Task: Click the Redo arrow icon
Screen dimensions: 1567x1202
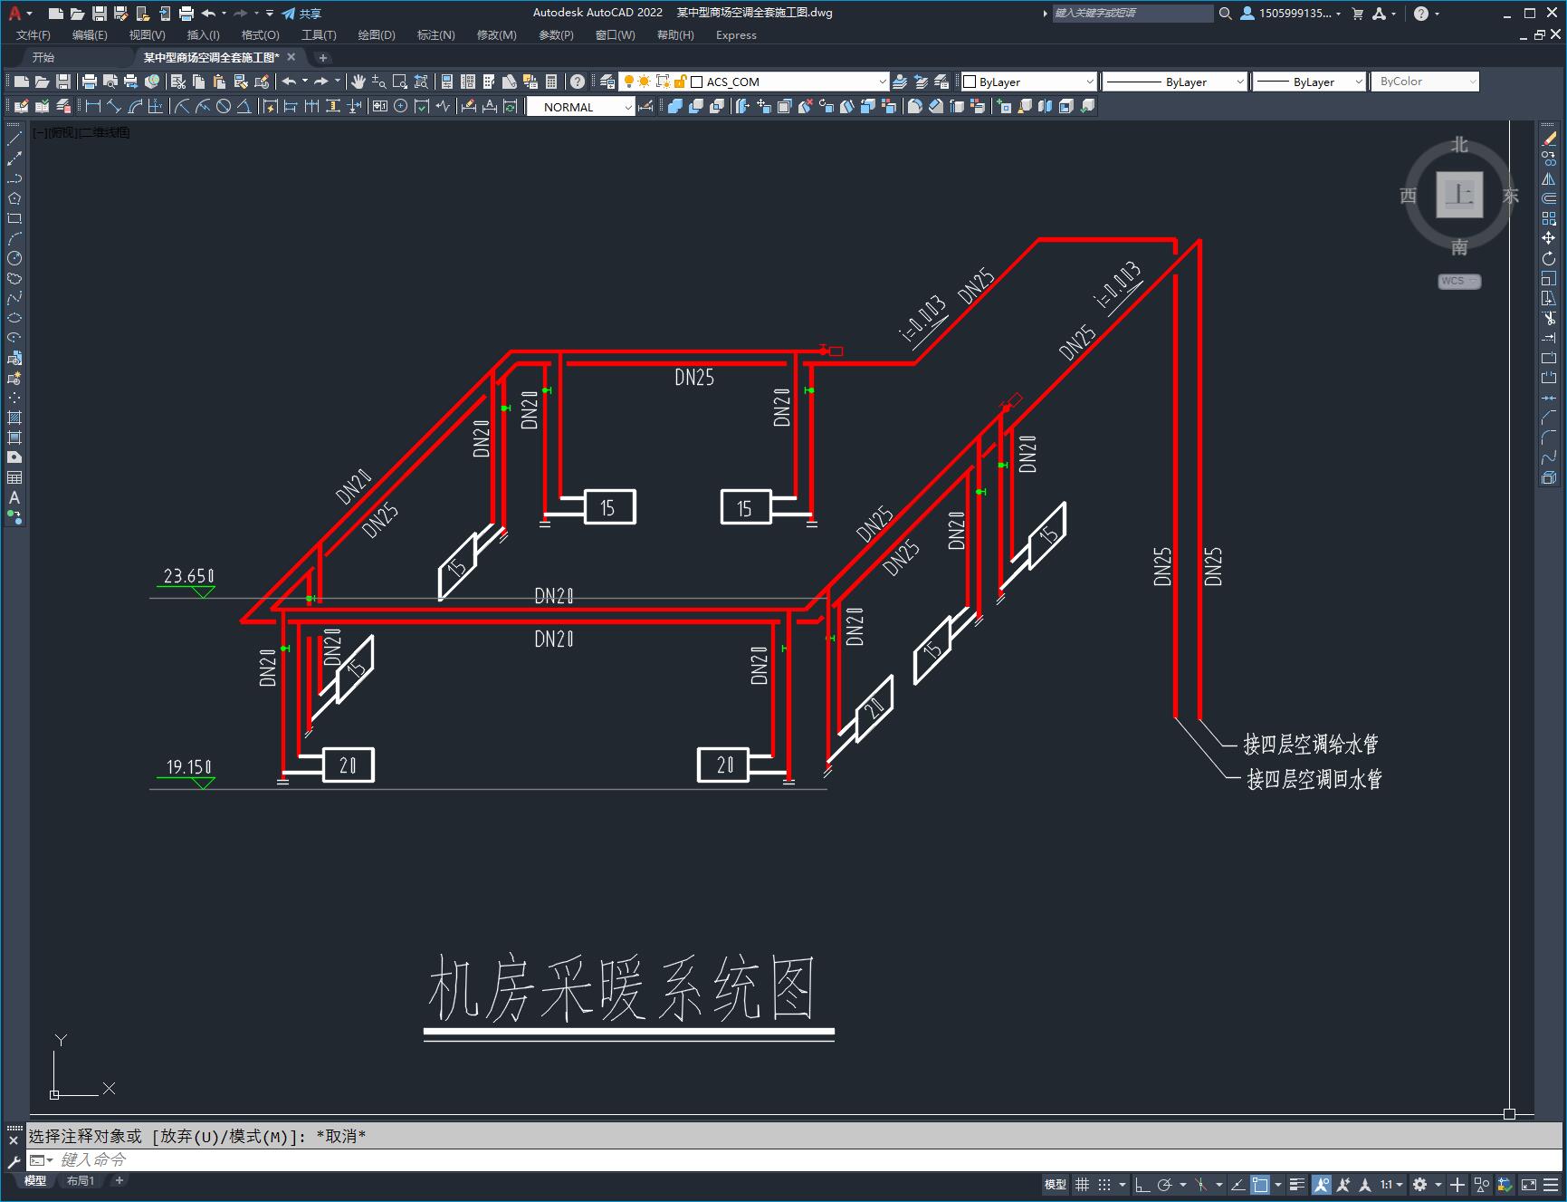Action: 320,81
